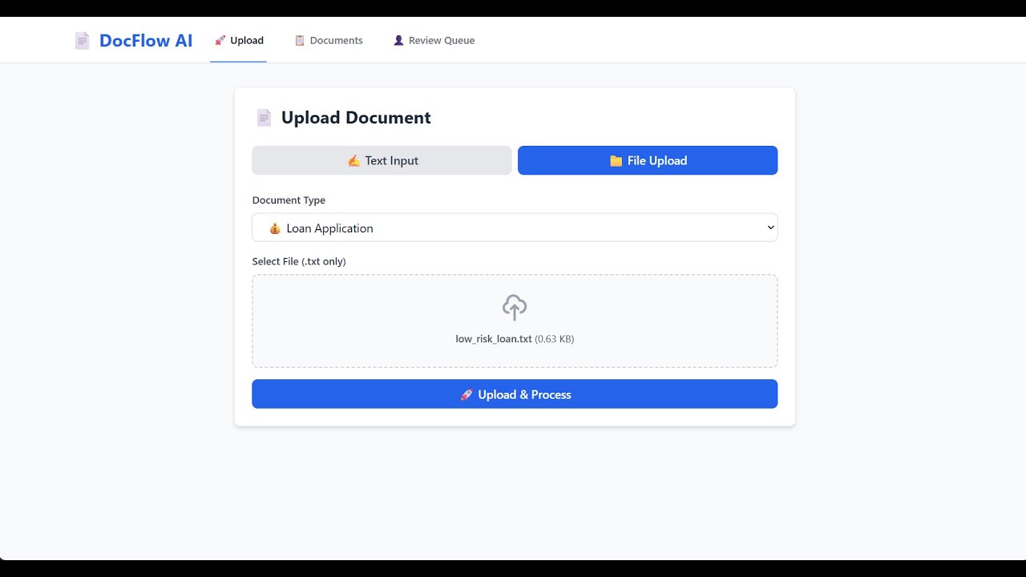Viewport: 1026px width, 577px height.
Task: Click the page icon next to Upload Document heading
Action: click(264, 118)
